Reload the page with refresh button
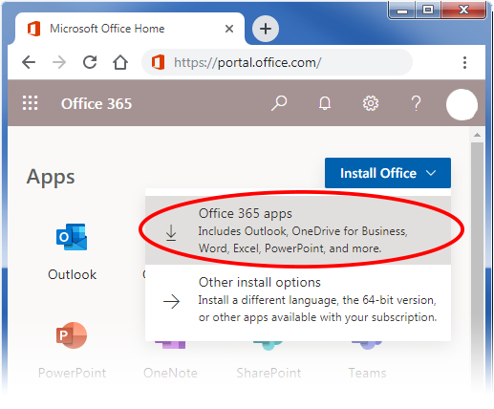The height and width of the screenshot is (409, 494). point(90,62)
